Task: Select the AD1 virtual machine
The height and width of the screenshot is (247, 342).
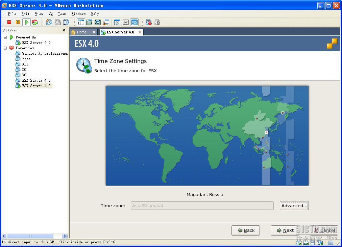Action: click(x=25, y=64)
